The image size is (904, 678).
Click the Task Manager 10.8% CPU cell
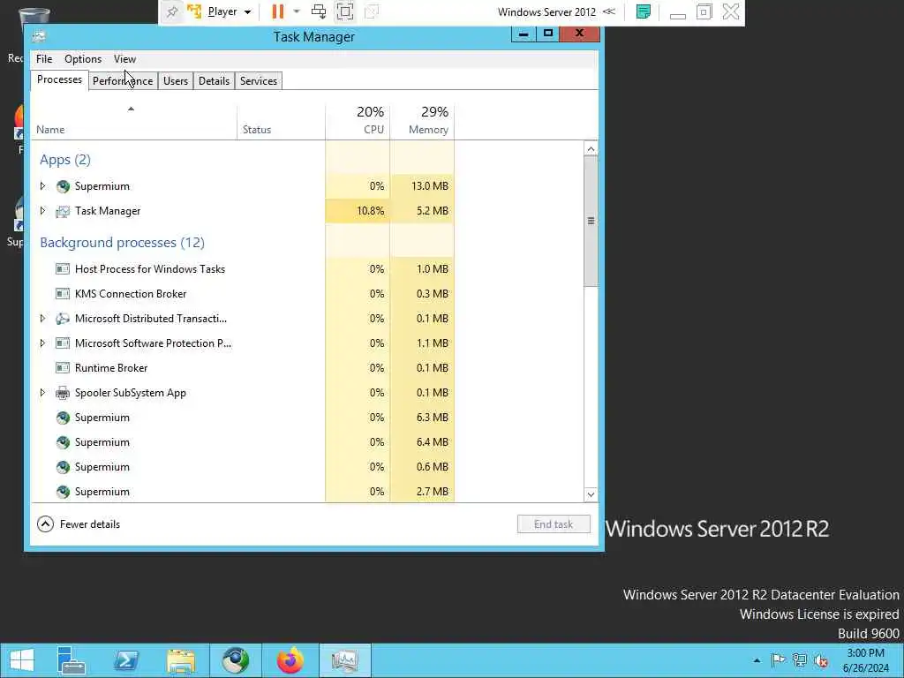(358, 211)
